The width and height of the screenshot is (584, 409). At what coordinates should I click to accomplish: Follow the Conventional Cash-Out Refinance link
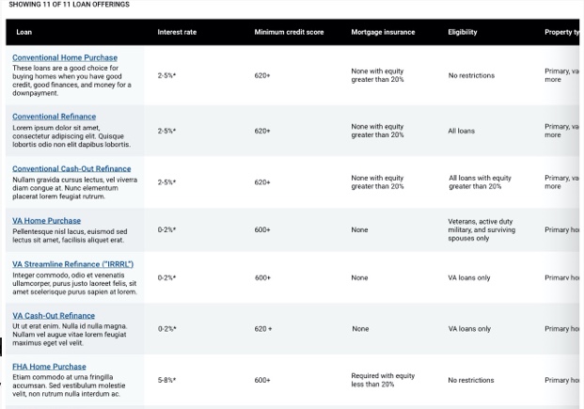point(71,169)
